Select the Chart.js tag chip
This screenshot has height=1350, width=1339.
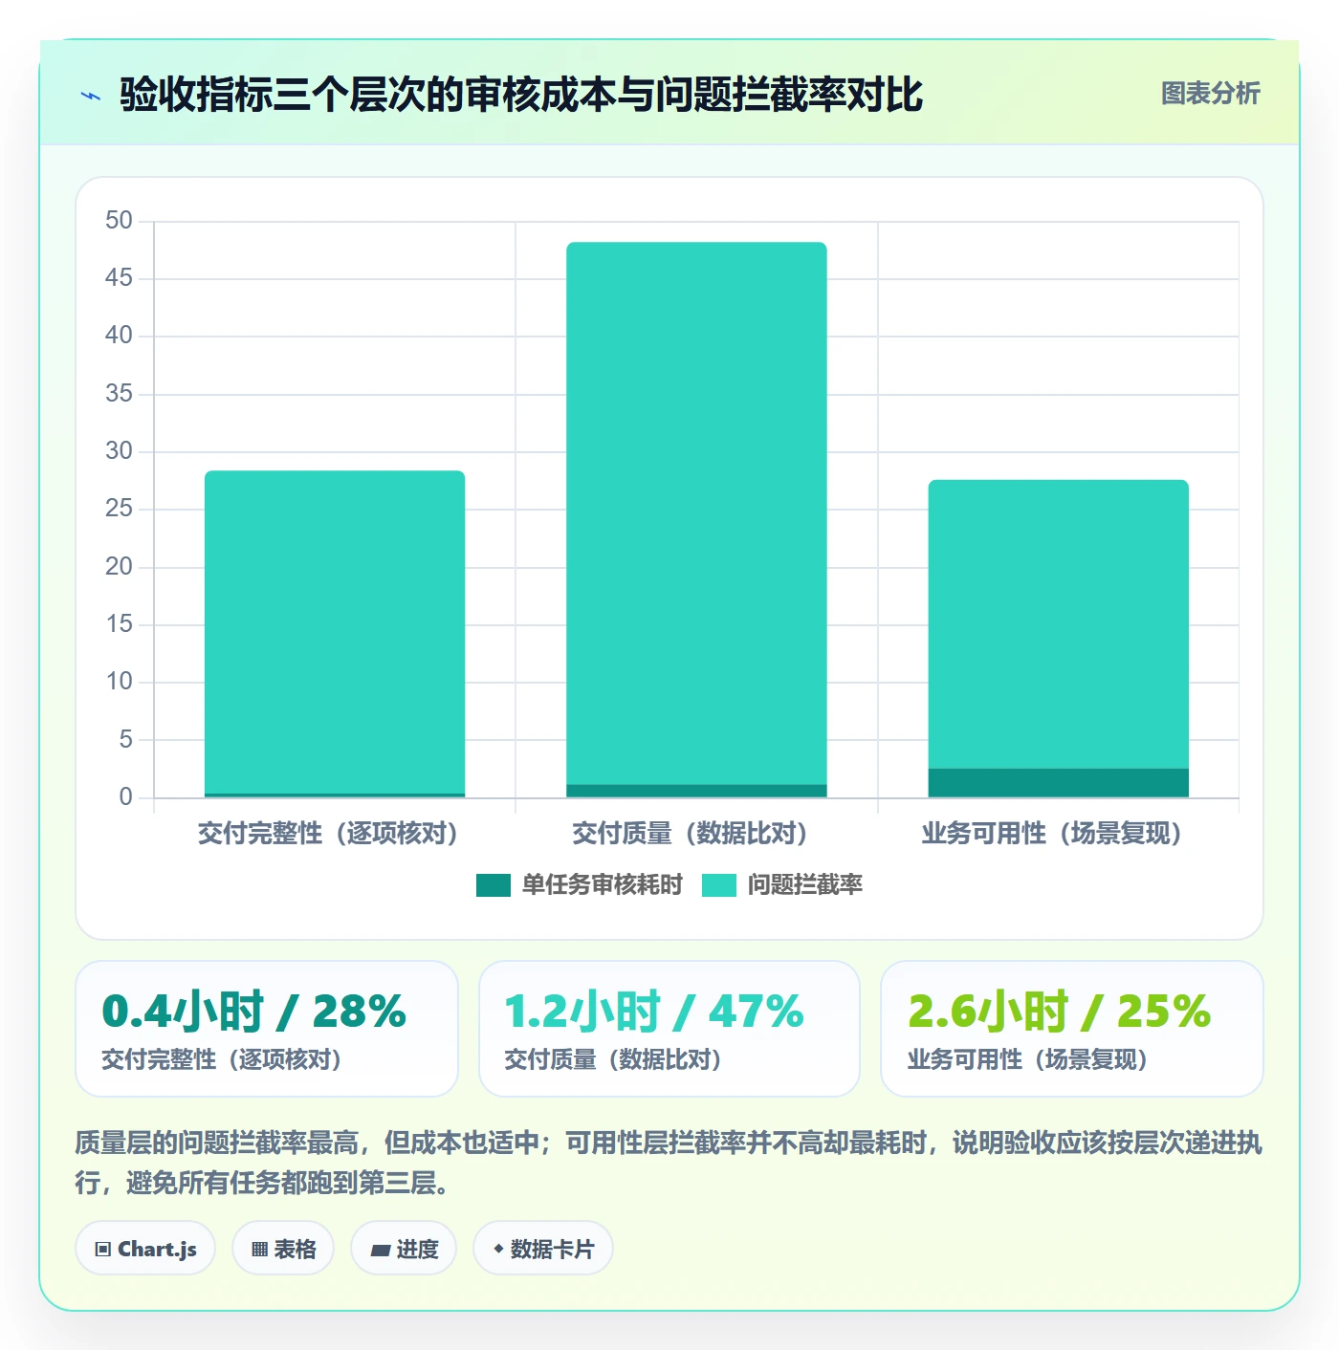[145, 1248]
